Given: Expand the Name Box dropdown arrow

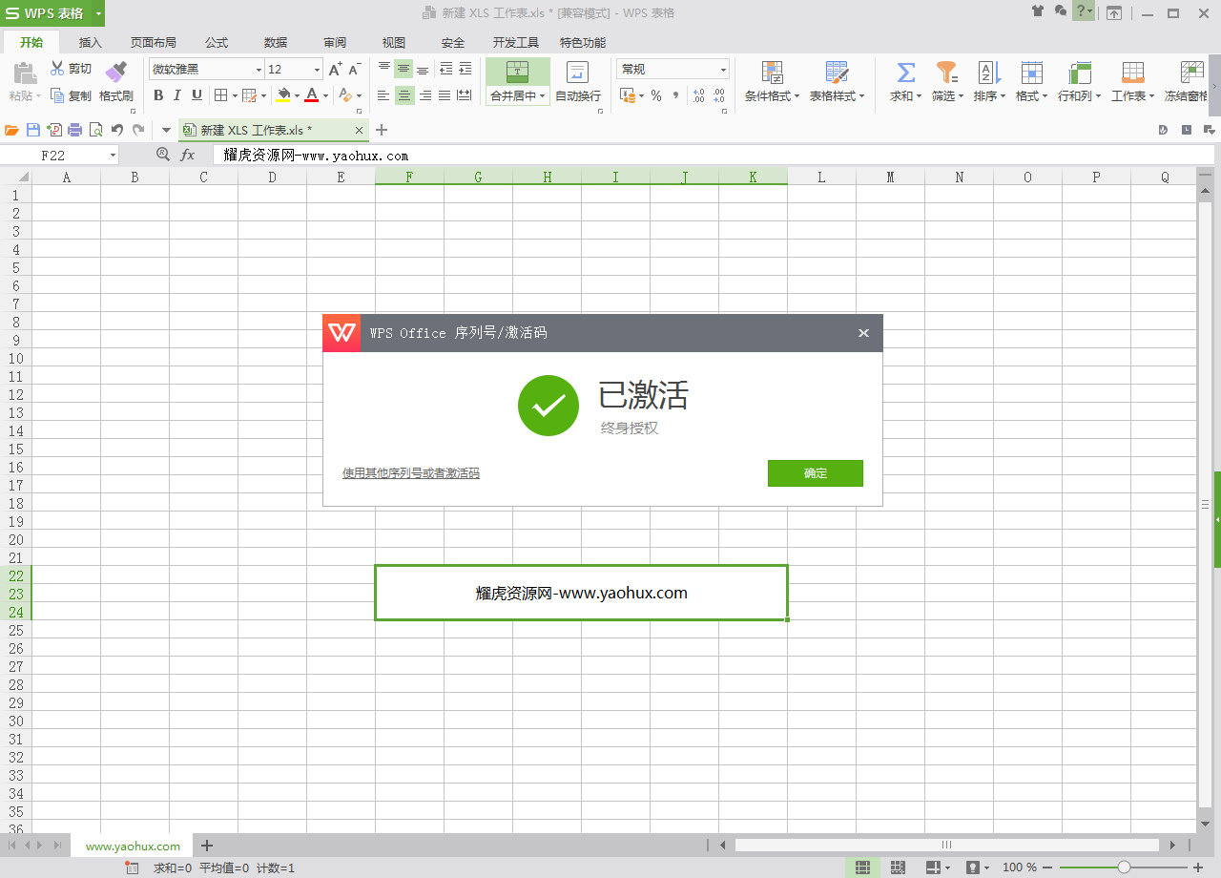Looking at the screenshot, I should (113, 156).
